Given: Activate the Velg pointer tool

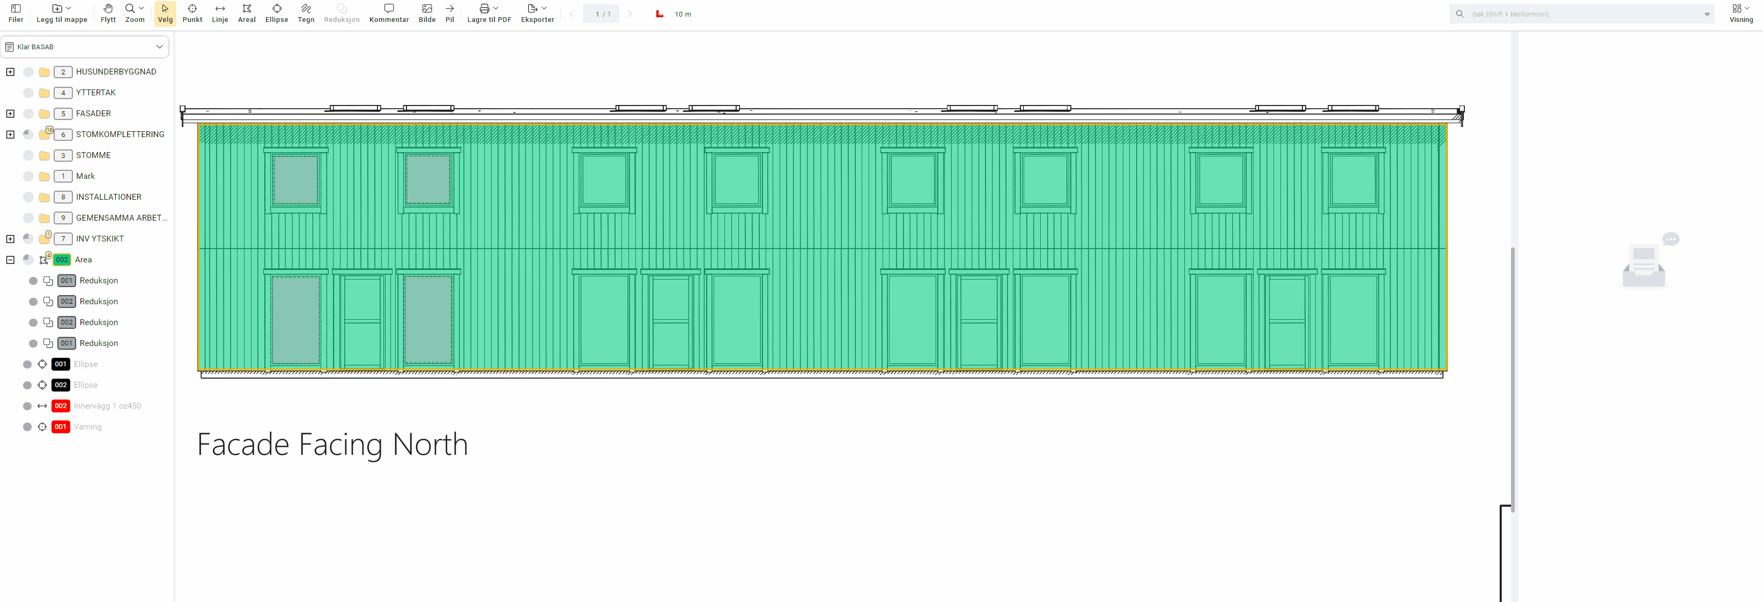Looking at the screenshot, I should 165,13.
